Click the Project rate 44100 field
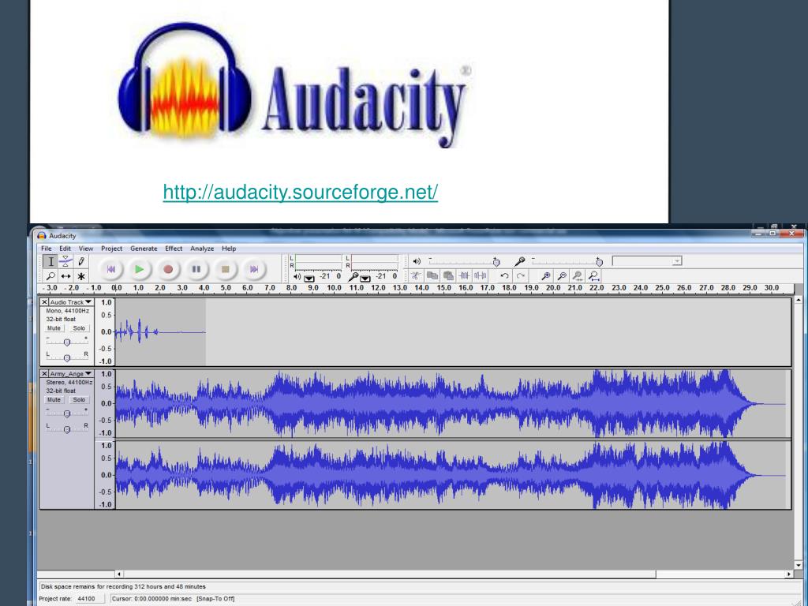808x606 pixels. (88, 599)
